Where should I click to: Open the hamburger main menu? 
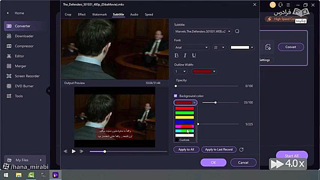pos(288,5)
